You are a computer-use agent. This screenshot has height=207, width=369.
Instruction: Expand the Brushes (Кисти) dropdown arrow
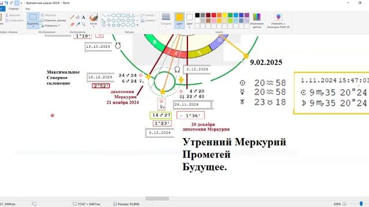coord(93,26)
